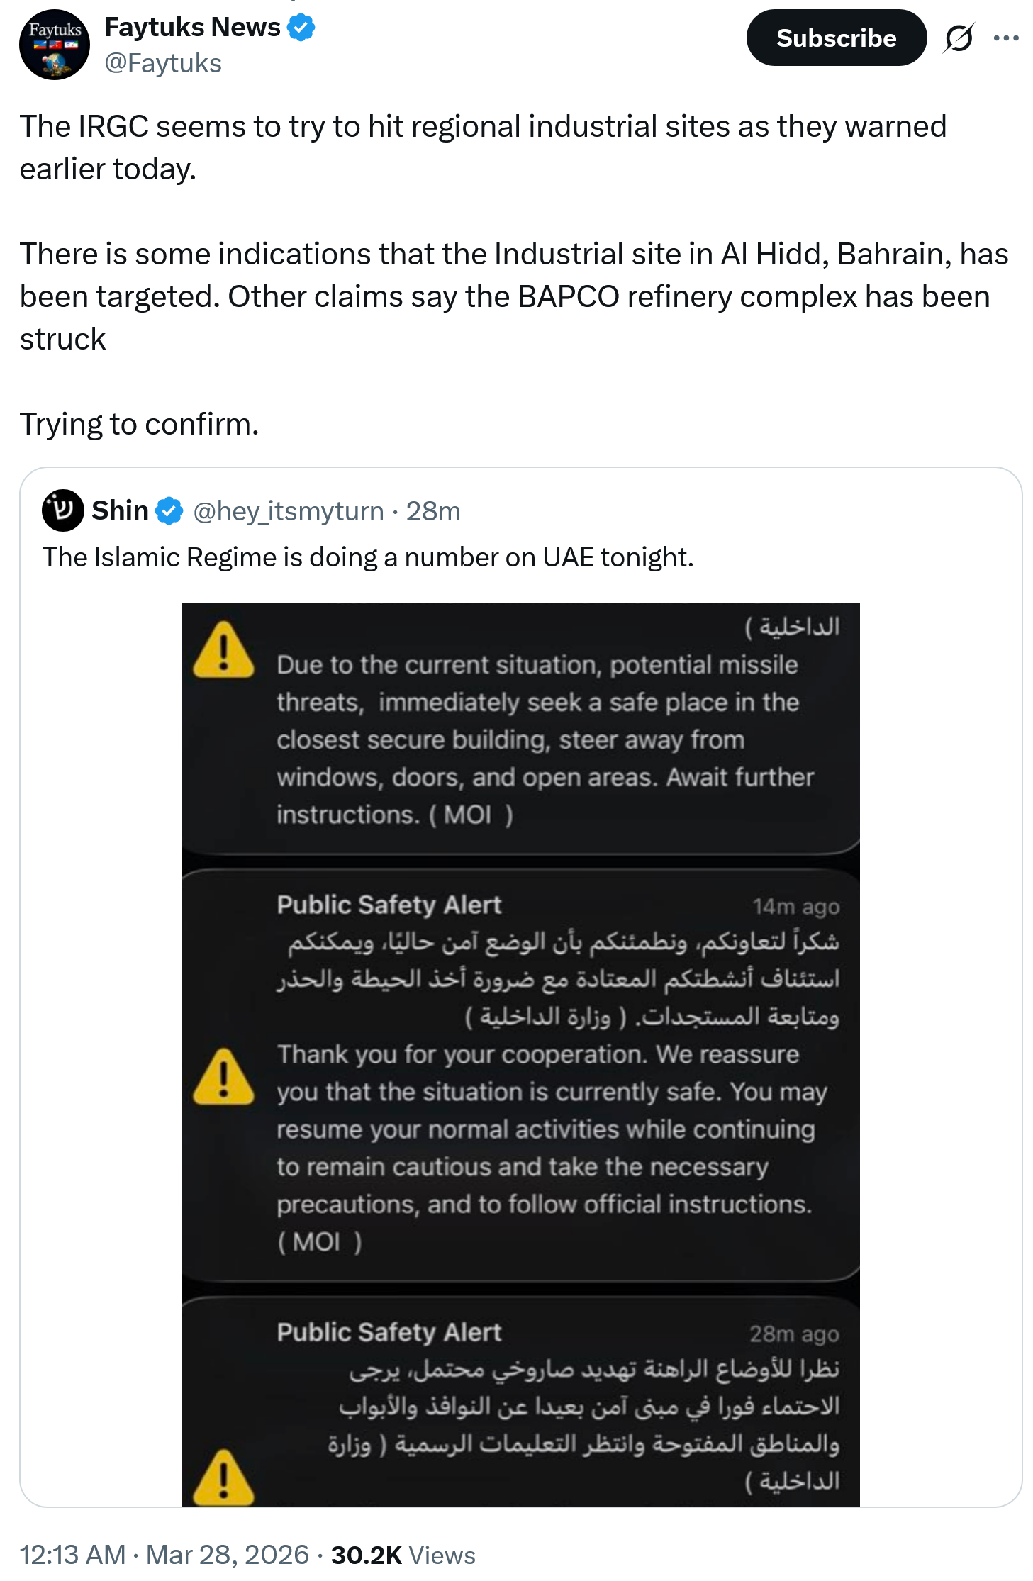Open Shin's display name profile link
The width and height of the screenshot is (1033, 1581).
120,510
